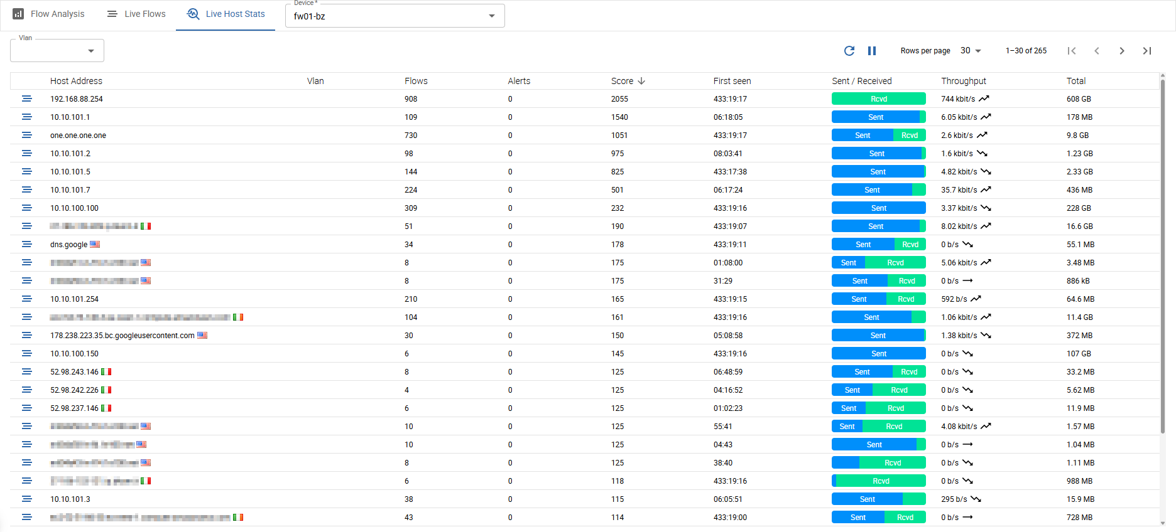Open row menu for 52.98.237.146
The image size is (1176, 532).
coord(26,408)
